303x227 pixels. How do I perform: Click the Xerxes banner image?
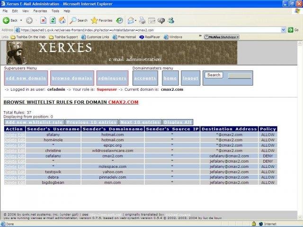click(122, 52)
